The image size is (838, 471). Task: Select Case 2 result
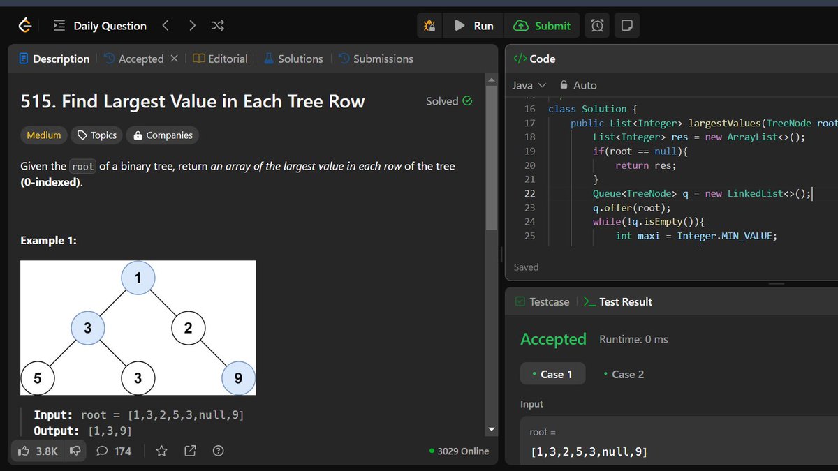pyautogui.click(x=623, y=374)
